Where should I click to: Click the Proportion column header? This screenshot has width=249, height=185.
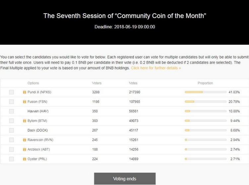(x=205, y=83)
